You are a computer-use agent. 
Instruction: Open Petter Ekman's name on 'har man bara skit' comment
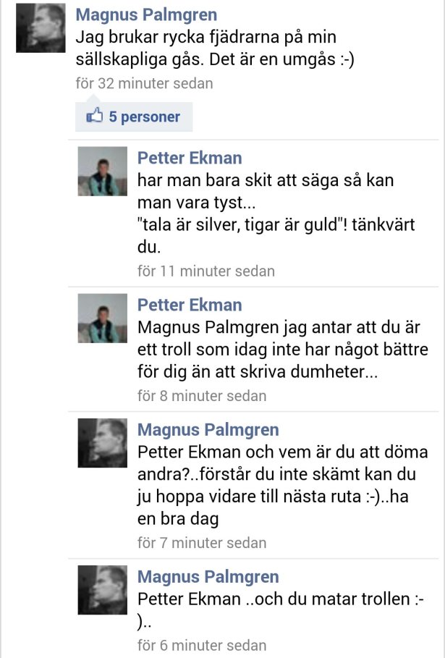[190, 159]
